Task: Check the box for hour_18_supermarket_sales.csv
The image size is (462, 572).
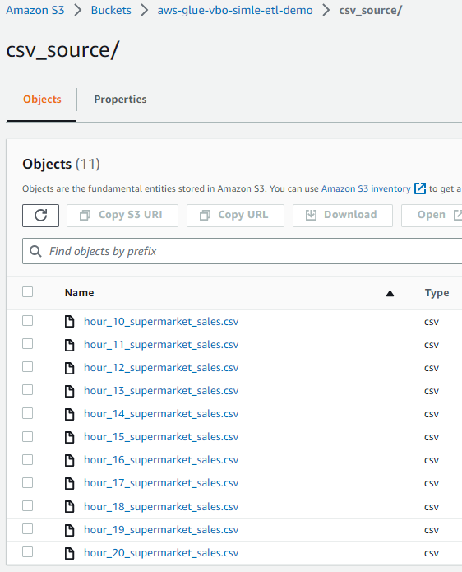Action: coord(28,506)
